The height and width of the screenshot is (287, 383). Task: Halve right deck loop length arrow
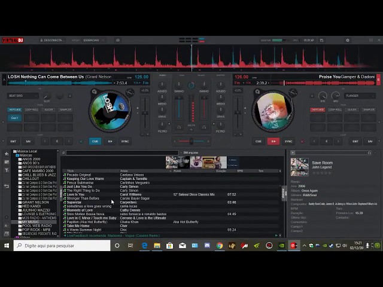314,141
